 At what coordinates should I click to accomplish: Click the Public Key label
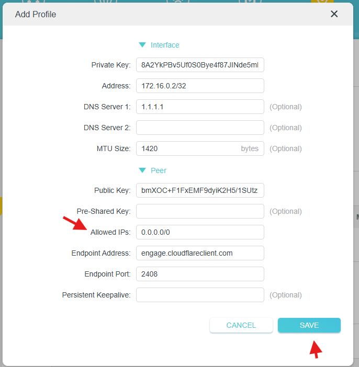[112, 190]
